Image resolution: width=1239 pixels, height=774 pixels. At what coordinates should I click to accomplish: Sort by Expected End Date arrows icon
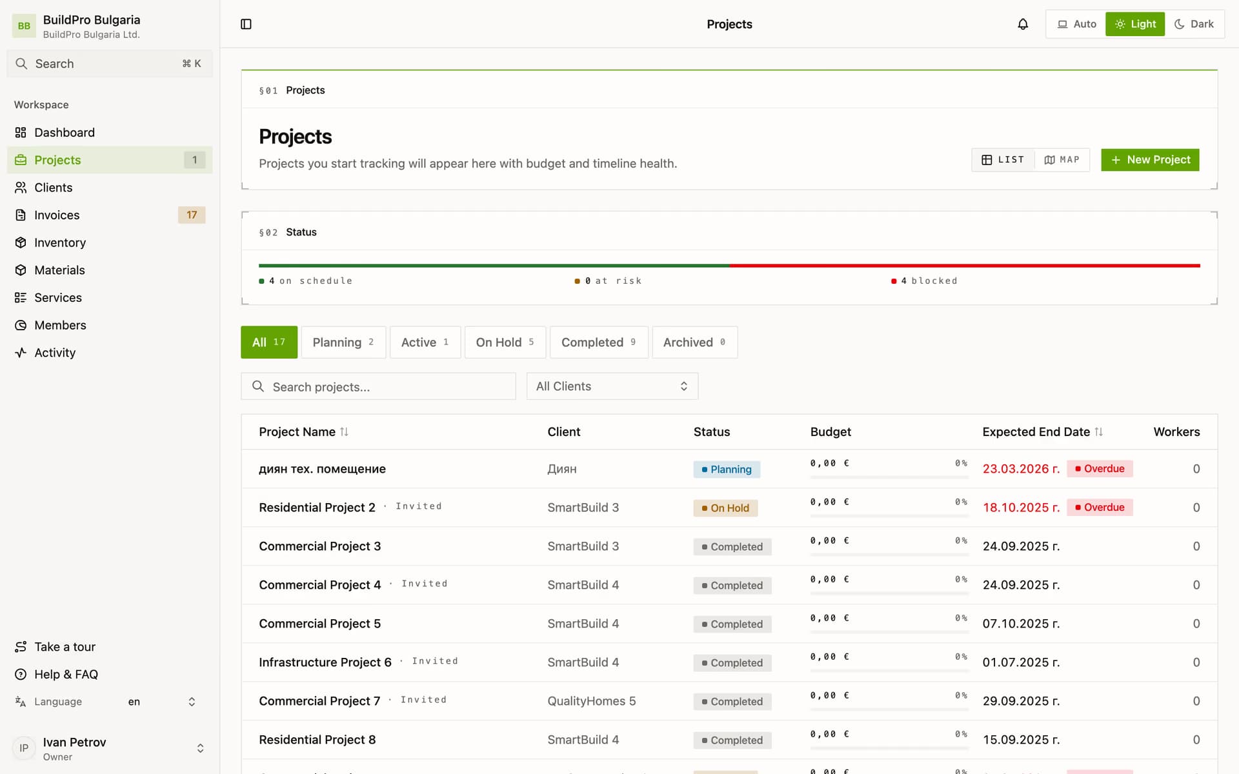tap(1098, 432)
